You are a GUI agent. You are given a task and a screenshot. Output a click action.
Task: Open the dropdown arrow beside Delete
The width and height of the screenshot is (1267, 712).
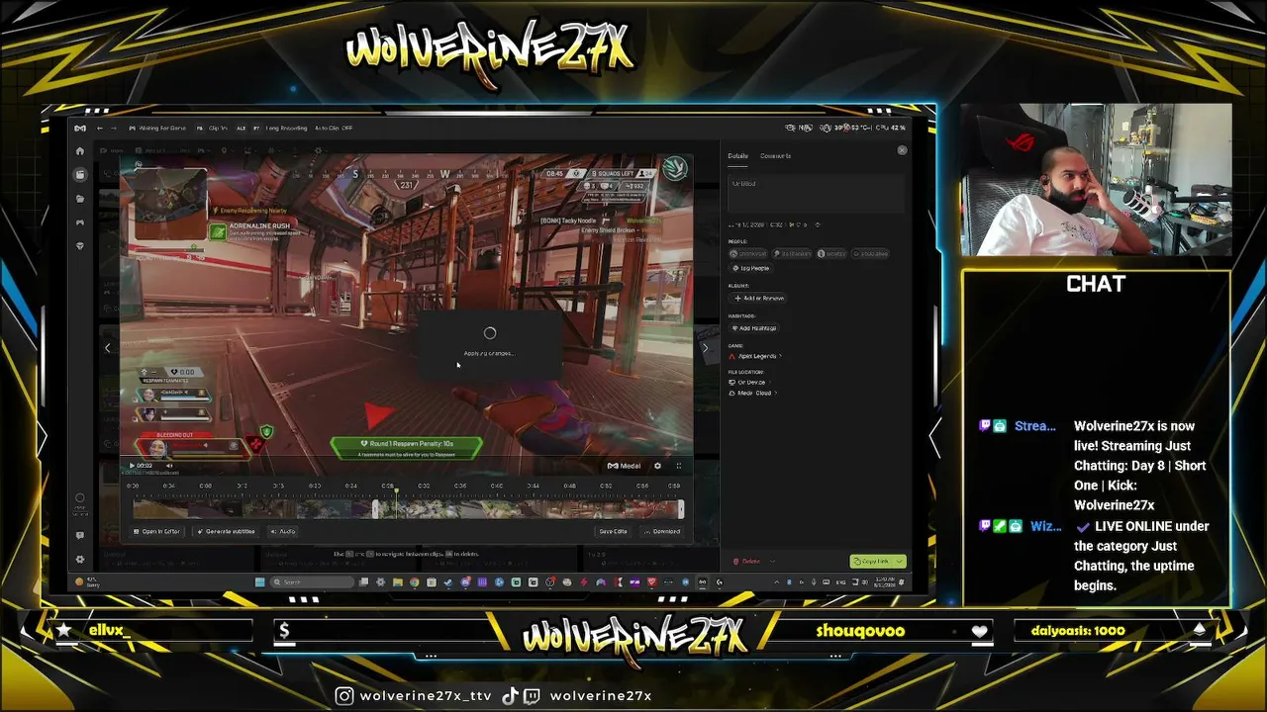click(771, 561)
